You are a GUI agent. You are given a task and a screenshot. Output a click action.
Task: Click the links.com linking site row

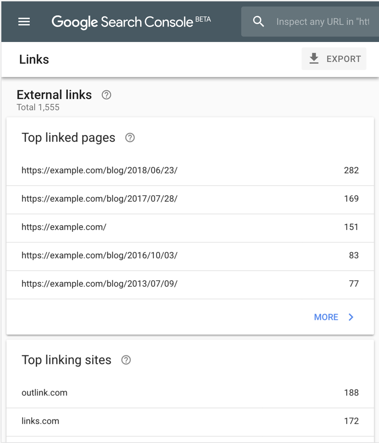pos(189,421)
